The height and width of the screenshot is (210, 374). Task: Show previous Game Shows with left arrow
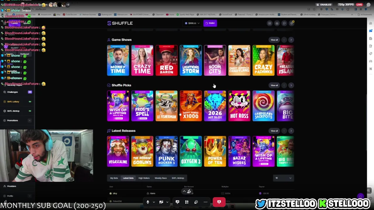284,40
